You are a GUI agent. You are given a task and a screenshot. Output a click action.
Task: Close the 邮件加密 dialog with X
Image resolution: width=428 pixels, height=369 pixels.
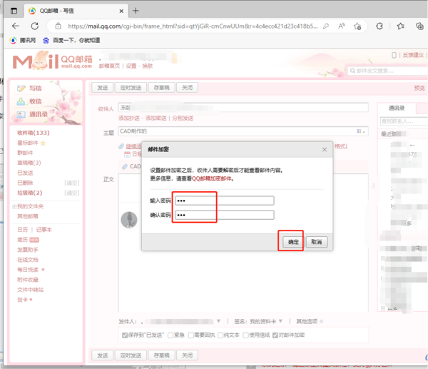point(325,149)
